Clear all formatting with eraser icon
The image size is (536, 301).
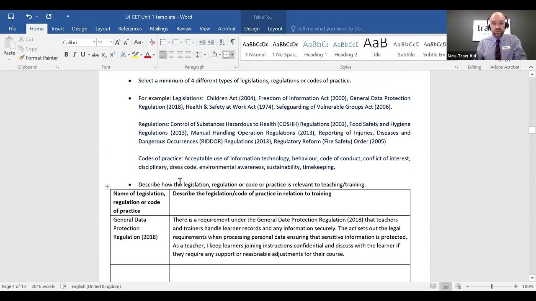point(152,42)
